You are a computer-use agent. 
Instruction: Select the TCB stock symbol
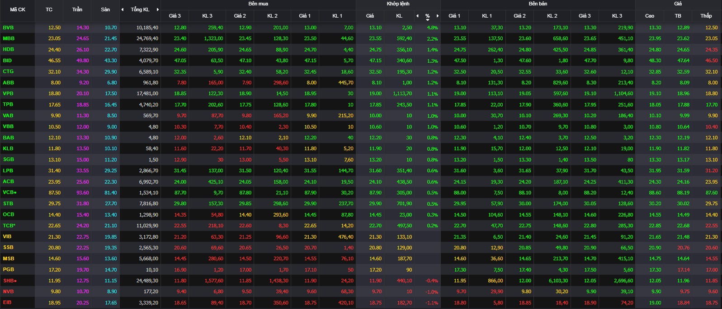pyautogui.click(x=9, y=226)
